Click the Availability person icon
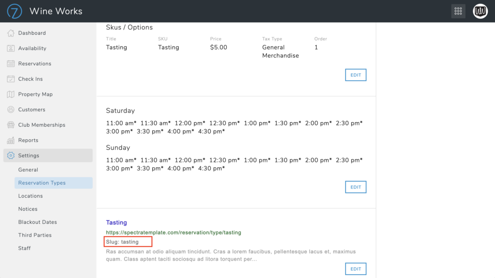Viewport: 495px width, 278px height. 11,48
